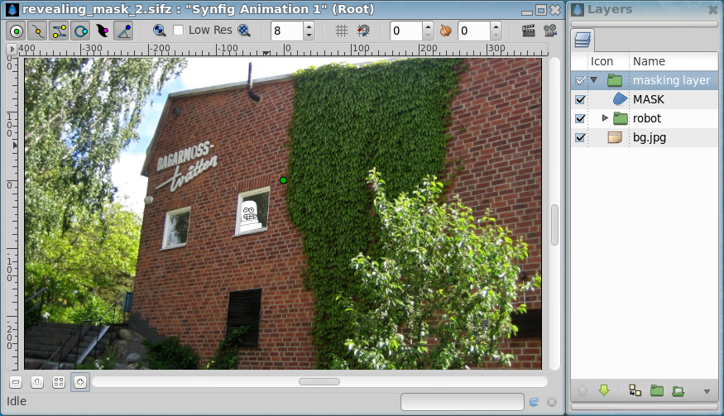
Task: Click the zoom out button
Action: coord(16,382)
